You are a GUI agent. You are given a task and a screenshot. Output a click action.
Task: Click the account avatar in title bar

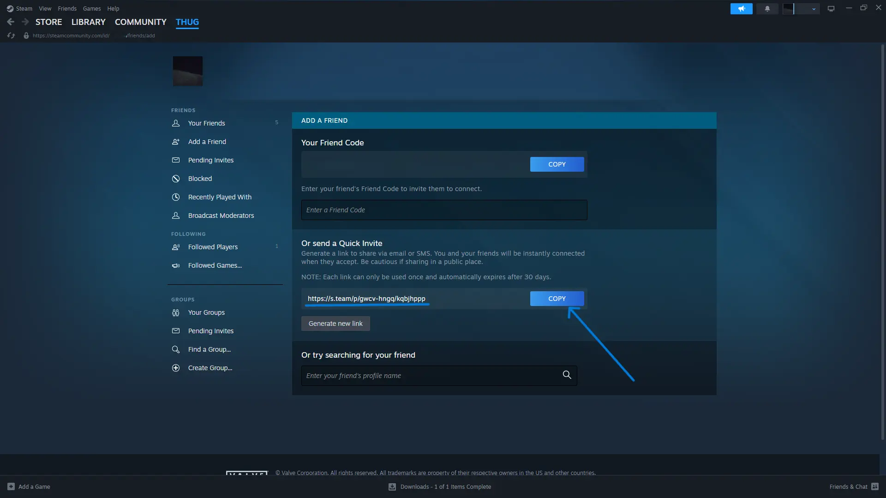(x=789, y=9)
